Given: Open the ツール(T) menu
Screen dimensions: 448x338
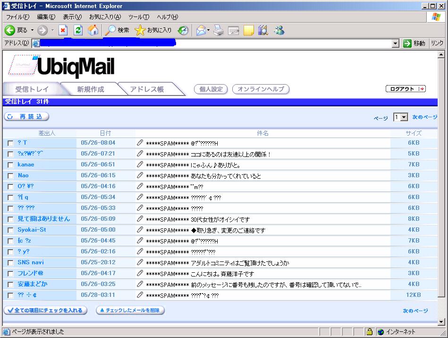Looking at the screenshot, I should coord(139,17).
